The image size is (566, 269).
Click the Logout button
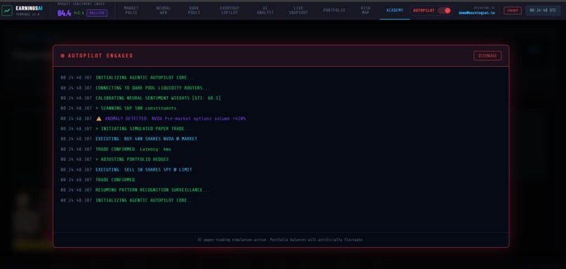pos(513,11)
